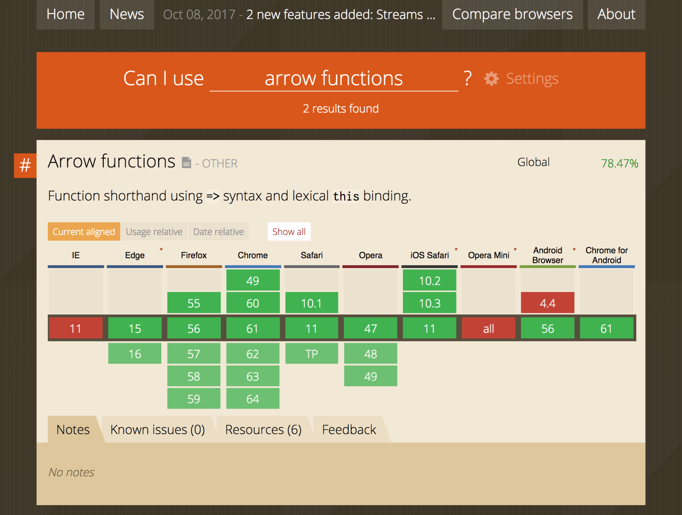Click the Chrome 49 cell
682x515 pixels.
tap(253, 280)
